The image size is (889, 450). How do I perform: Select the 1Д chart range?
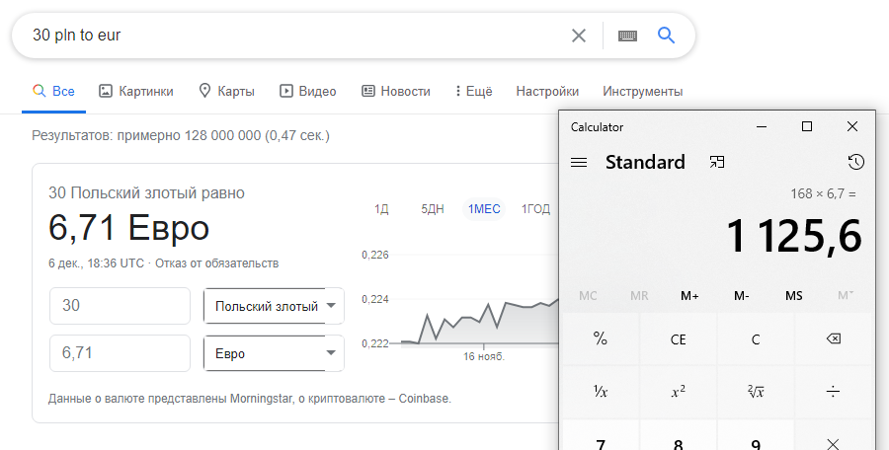tap(381, 208)
